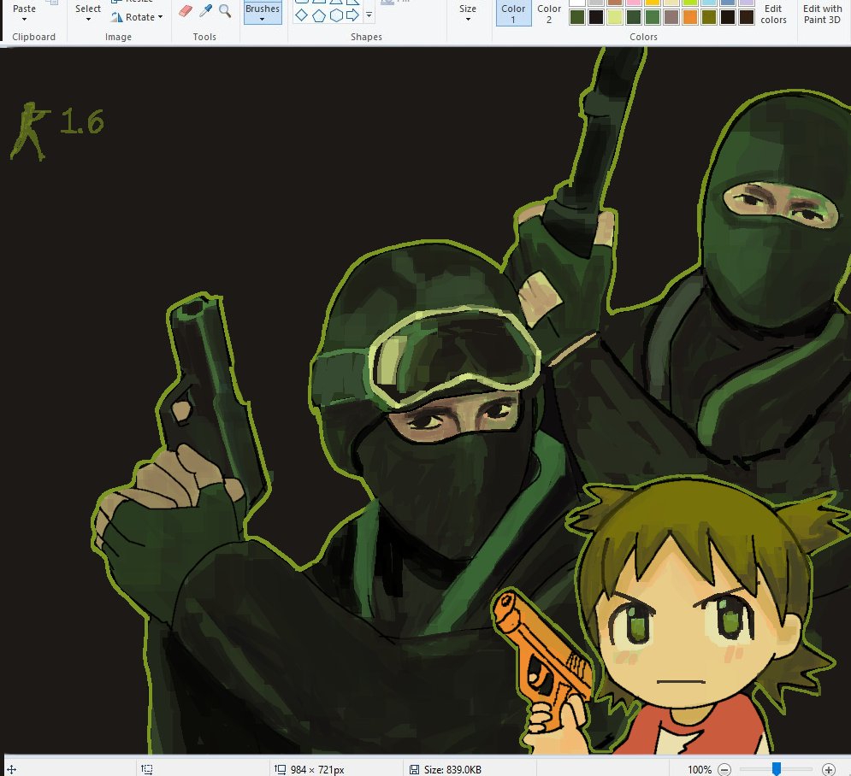Click the zoom in plus button
851x776 pixels.
[828, 769]
